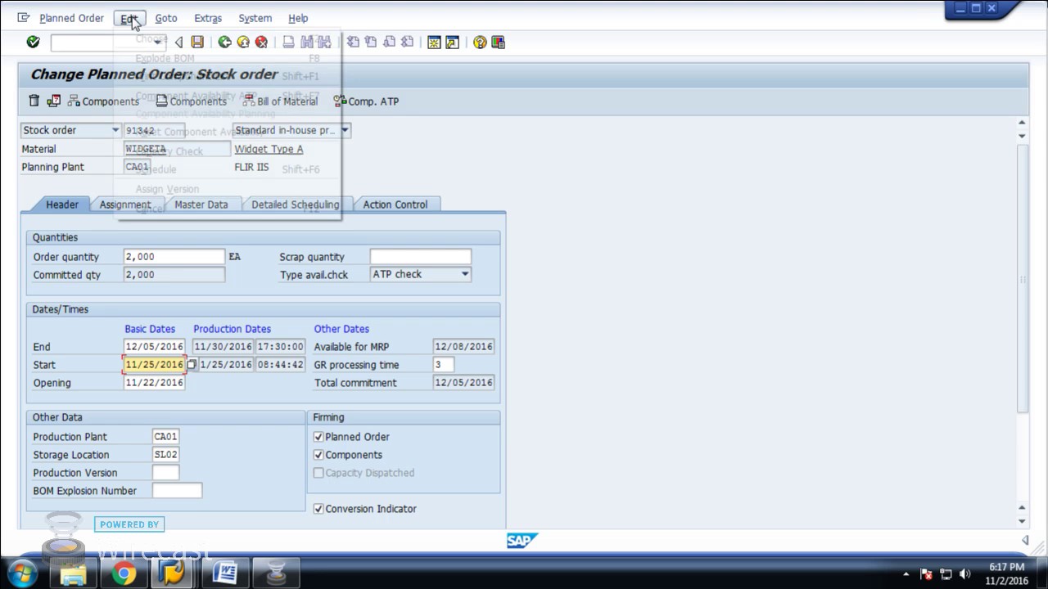Switch to the Action Control tab
This screenshot has height=589, width=1048.
pos(395,205)
